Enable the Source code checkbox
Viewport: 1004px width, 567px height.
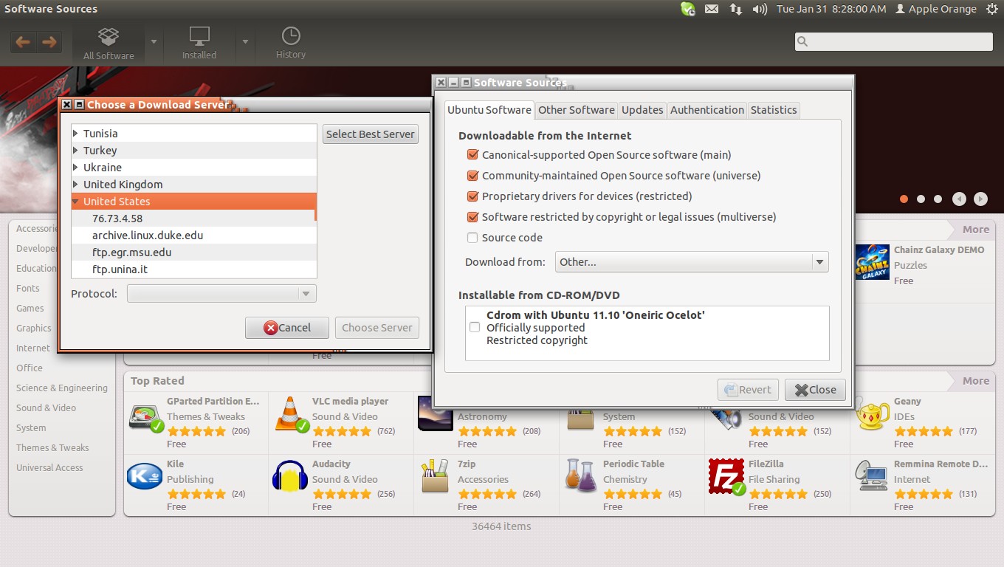tap(472, 238)
